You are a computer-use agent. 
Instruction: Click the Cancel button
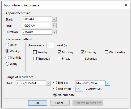pos(60,103)
